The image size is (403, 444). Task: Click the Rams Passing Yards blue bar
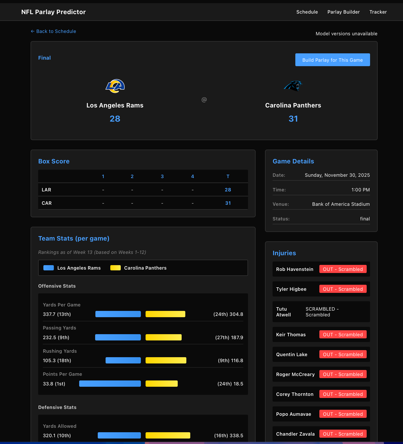tap(118, 337)
